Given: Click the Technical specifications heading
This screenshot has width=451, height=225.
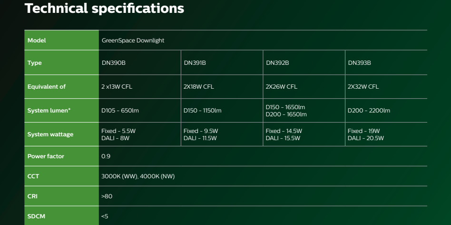Looking at the screenshot, I should (104, 8).
